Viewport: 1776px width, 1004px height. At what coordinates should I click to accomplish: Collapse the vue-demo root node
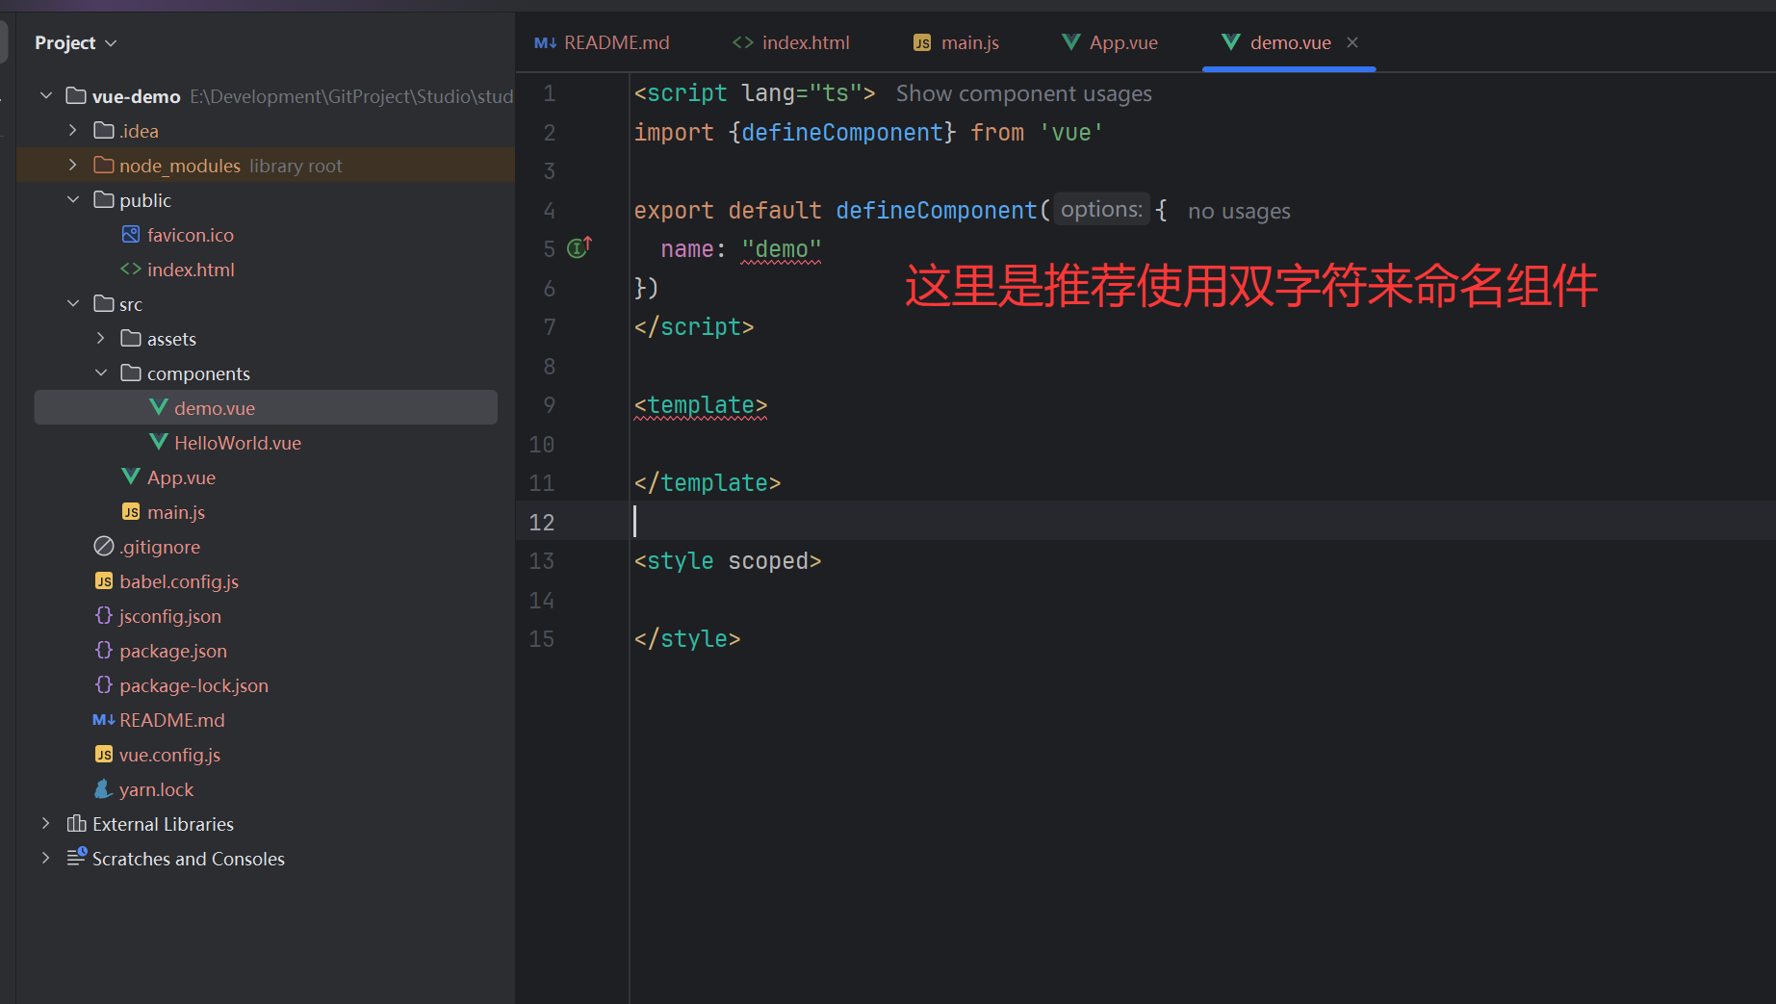[x=46, y=95]
